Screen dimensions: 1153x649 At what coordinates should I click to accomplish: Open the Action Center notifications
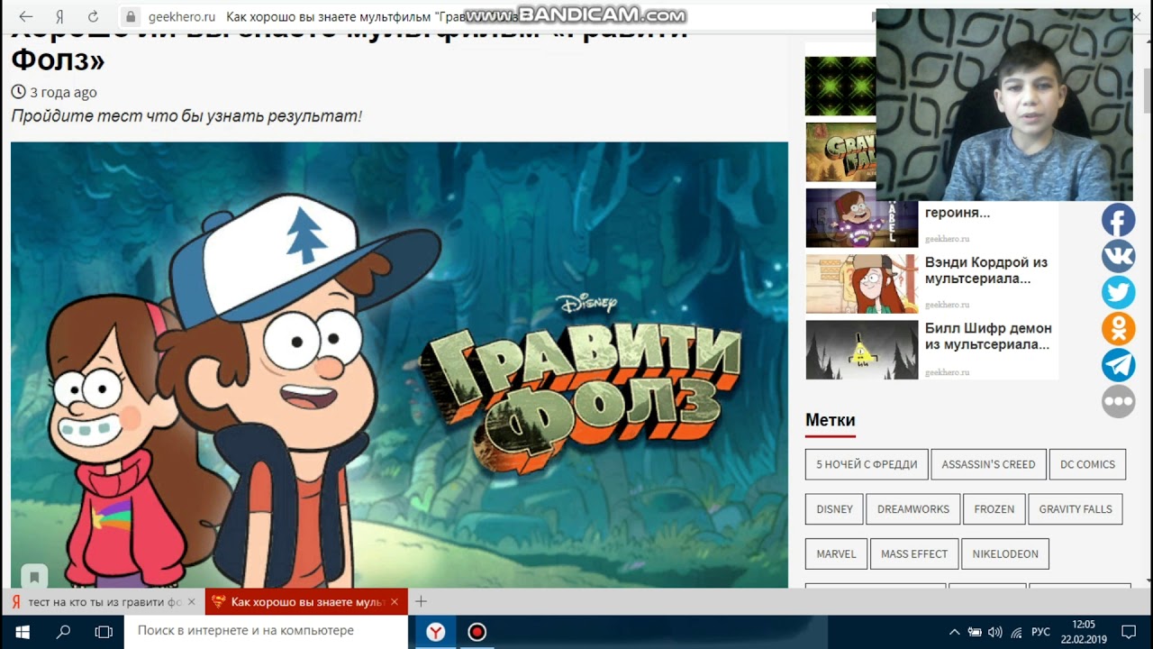1129,632
